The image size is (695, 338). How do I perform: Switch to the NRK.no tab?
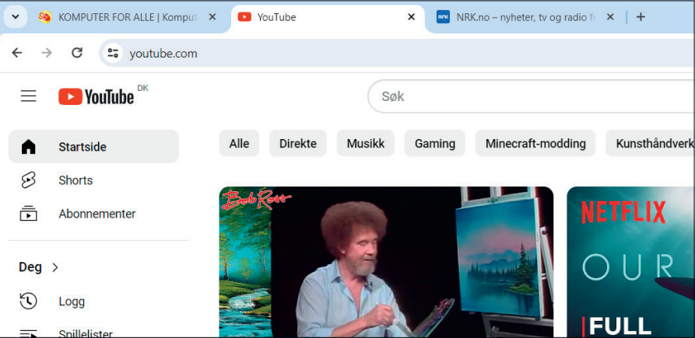(527, 17)
